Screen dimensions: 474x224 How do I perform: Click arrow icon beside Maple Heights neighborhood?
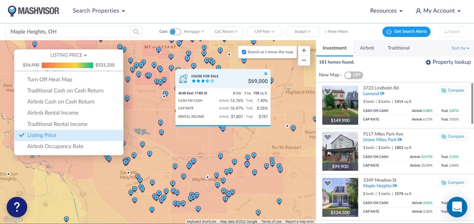(x=395, y=186)
